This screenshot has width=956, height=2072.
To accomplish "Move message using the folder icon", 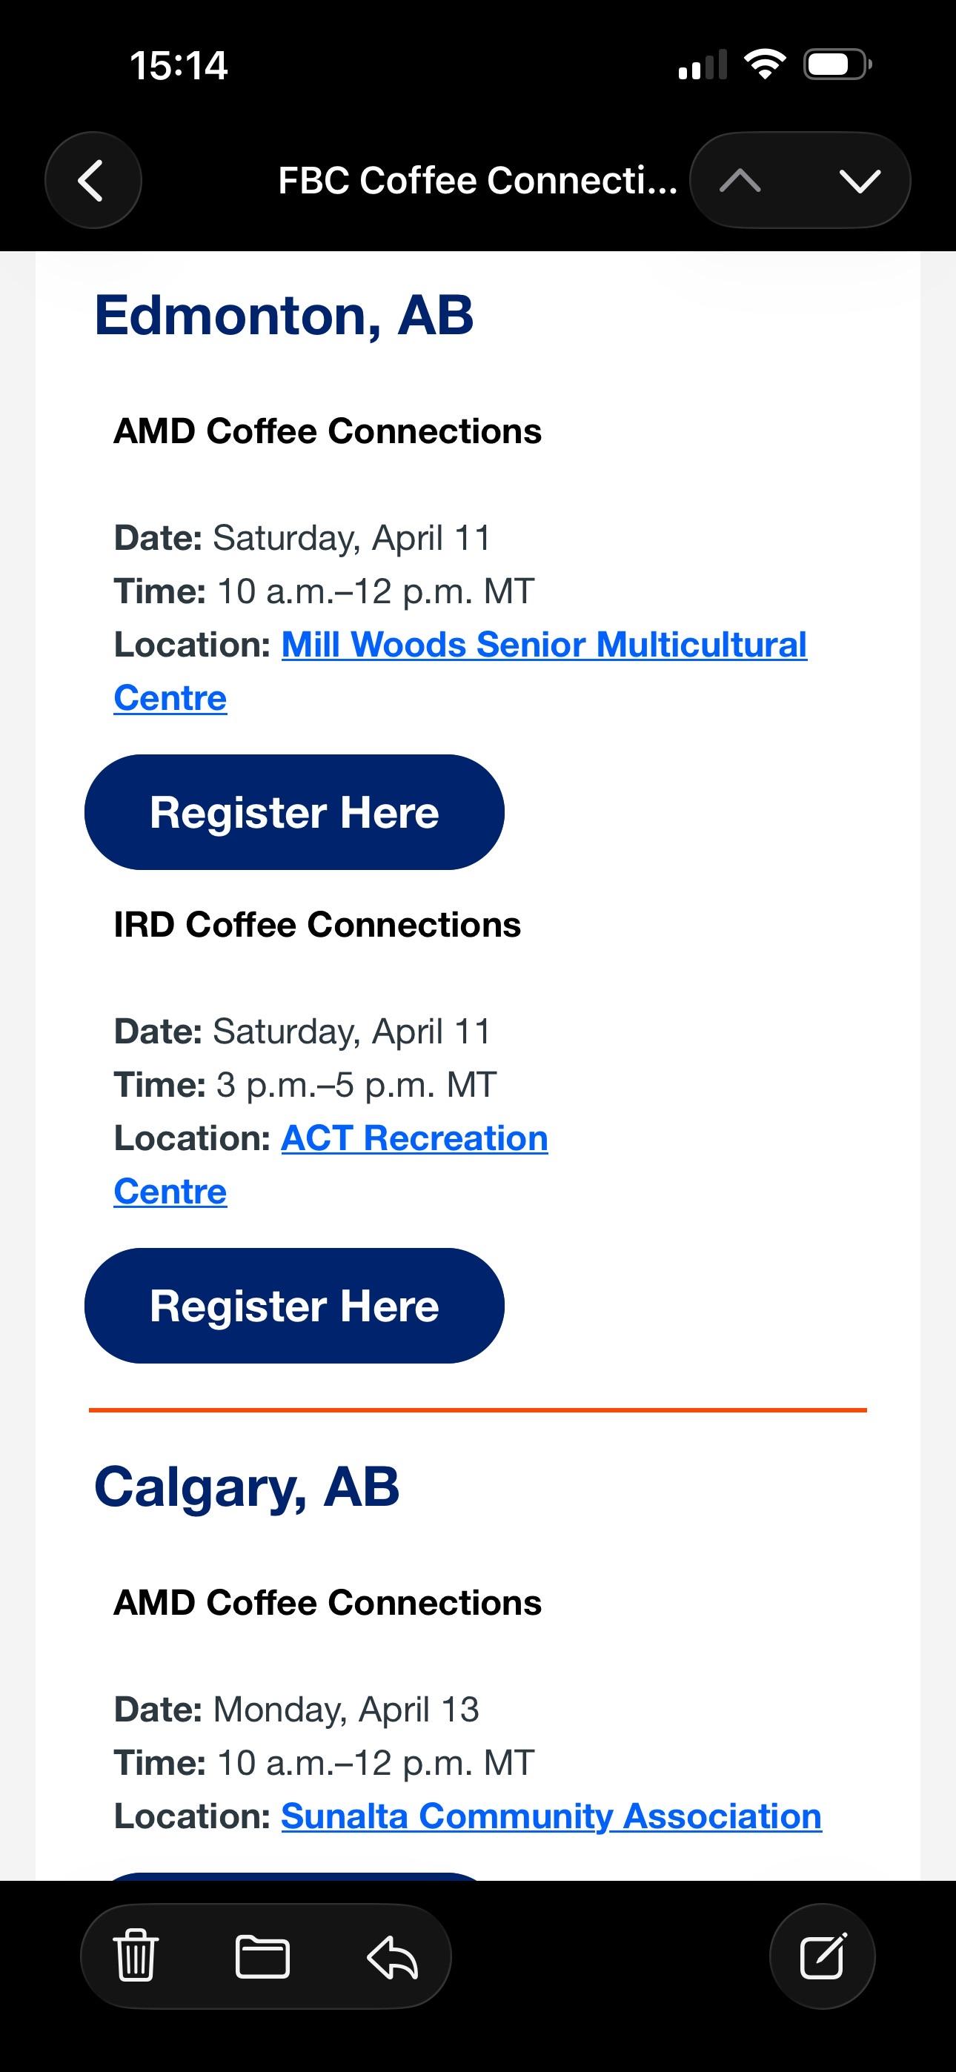I will point(262,1956).
